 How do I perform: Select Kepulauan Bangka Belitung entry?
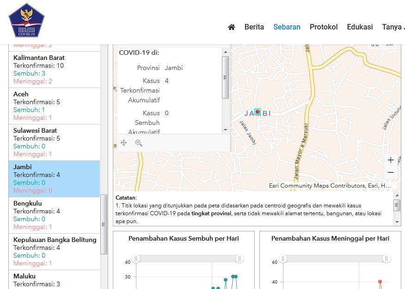pyautogui.click(x=55, y=252)
